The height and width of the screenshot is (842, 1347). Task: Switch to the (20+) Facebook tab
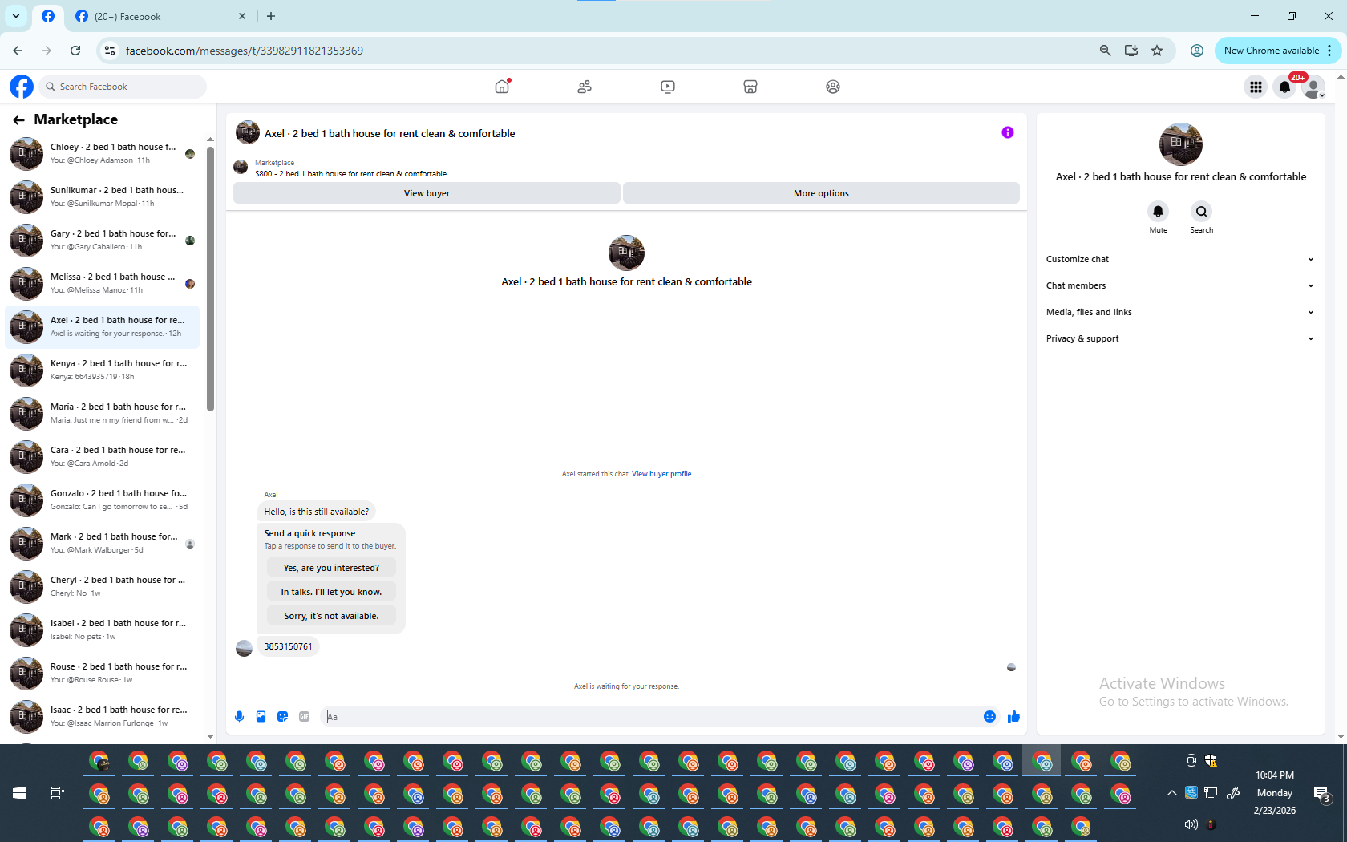tap(160, 16)
